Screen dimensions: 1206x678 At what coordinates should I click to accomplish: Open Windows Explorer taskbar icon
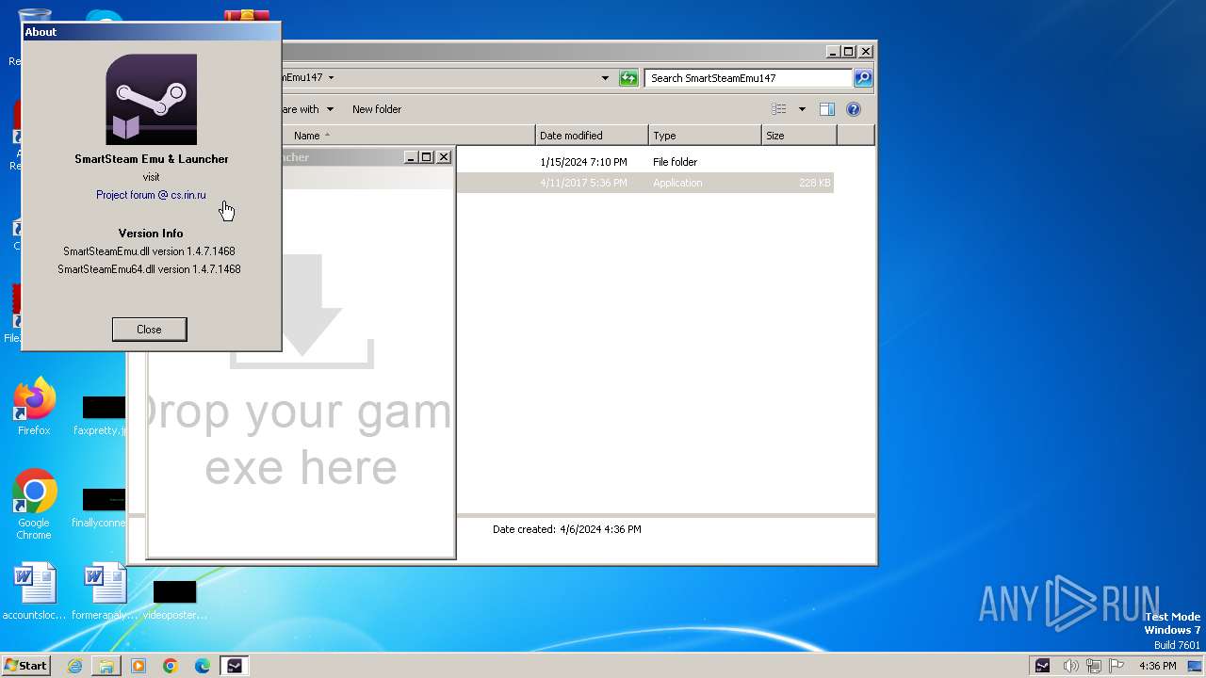coord(106,666)
